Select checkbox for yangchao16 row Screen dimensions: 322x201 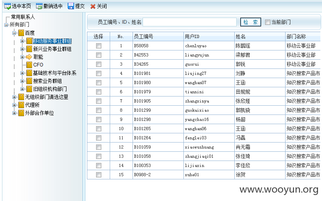(99, 119)
